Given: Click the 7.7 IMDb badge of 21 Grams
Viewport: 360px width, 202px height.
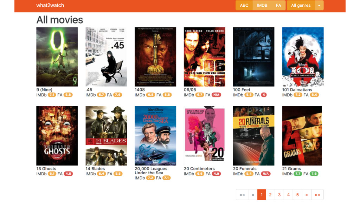Looking at the screenshot, I should 298,174.
